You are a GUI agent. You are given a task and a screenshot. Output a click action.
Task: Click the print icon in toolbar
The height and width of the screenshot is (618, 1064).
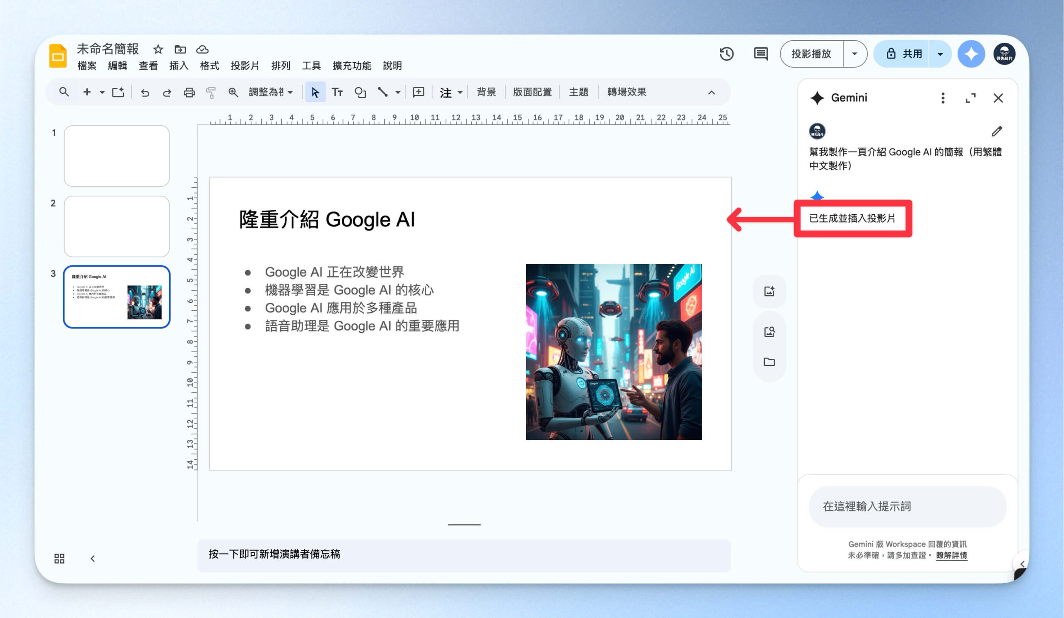coord(189,92)
